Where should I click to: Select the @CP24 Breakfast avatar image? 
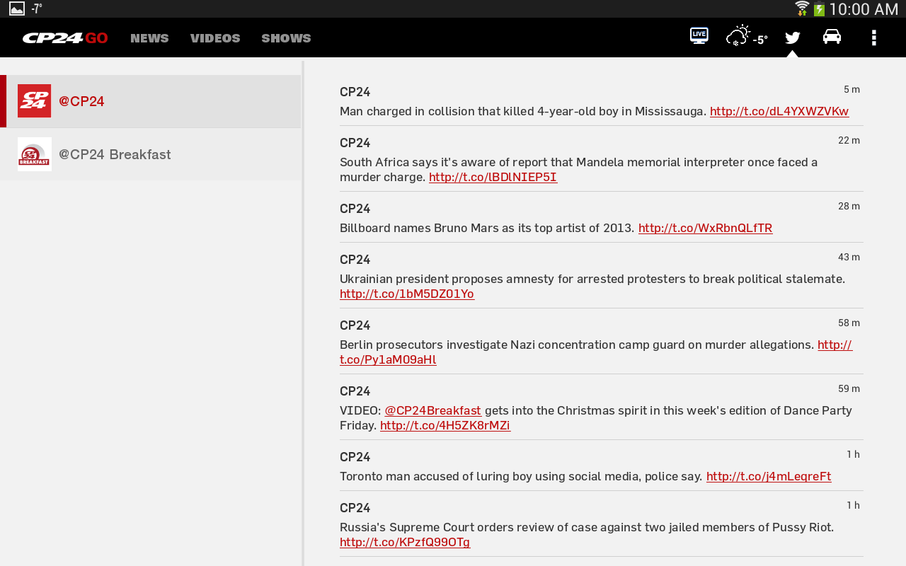(35, 154)
